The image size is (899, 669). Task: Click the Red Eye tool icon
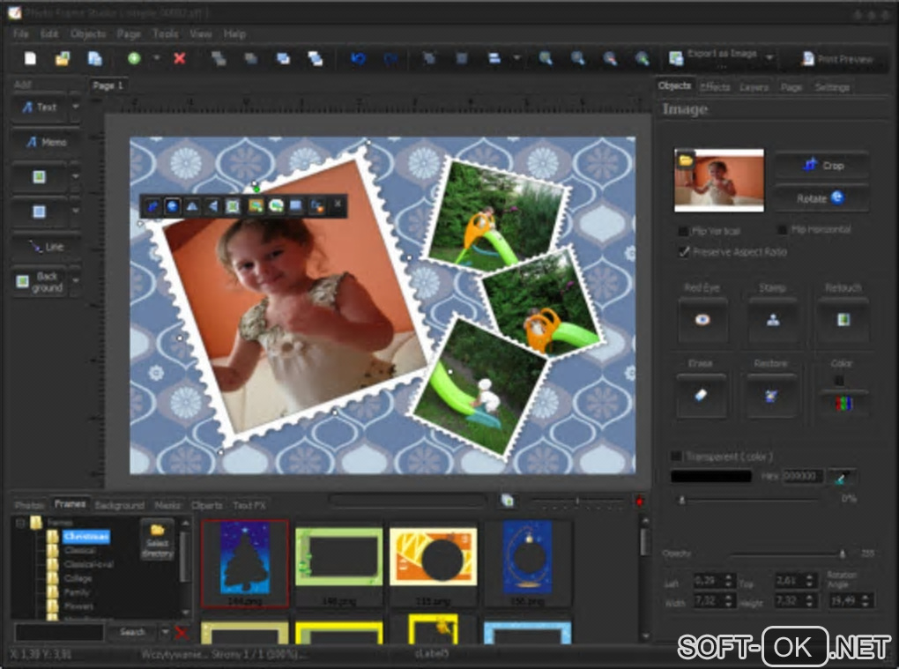tap(702, 320)
